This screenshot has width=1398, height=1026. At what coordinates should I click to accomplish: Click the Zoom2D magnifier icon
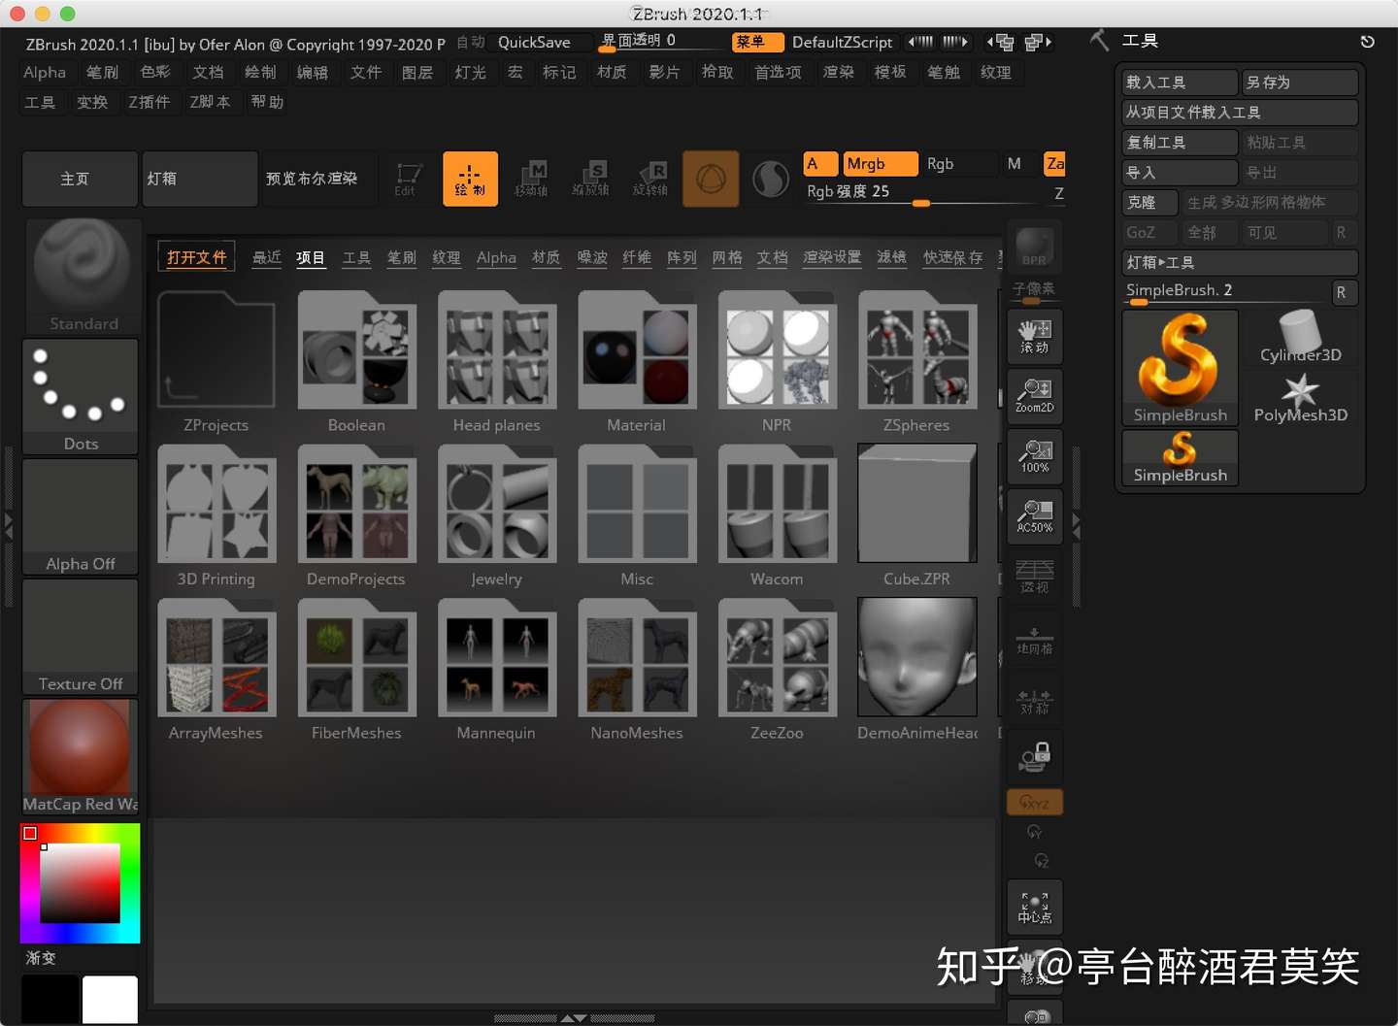(x=1035, y=395)
